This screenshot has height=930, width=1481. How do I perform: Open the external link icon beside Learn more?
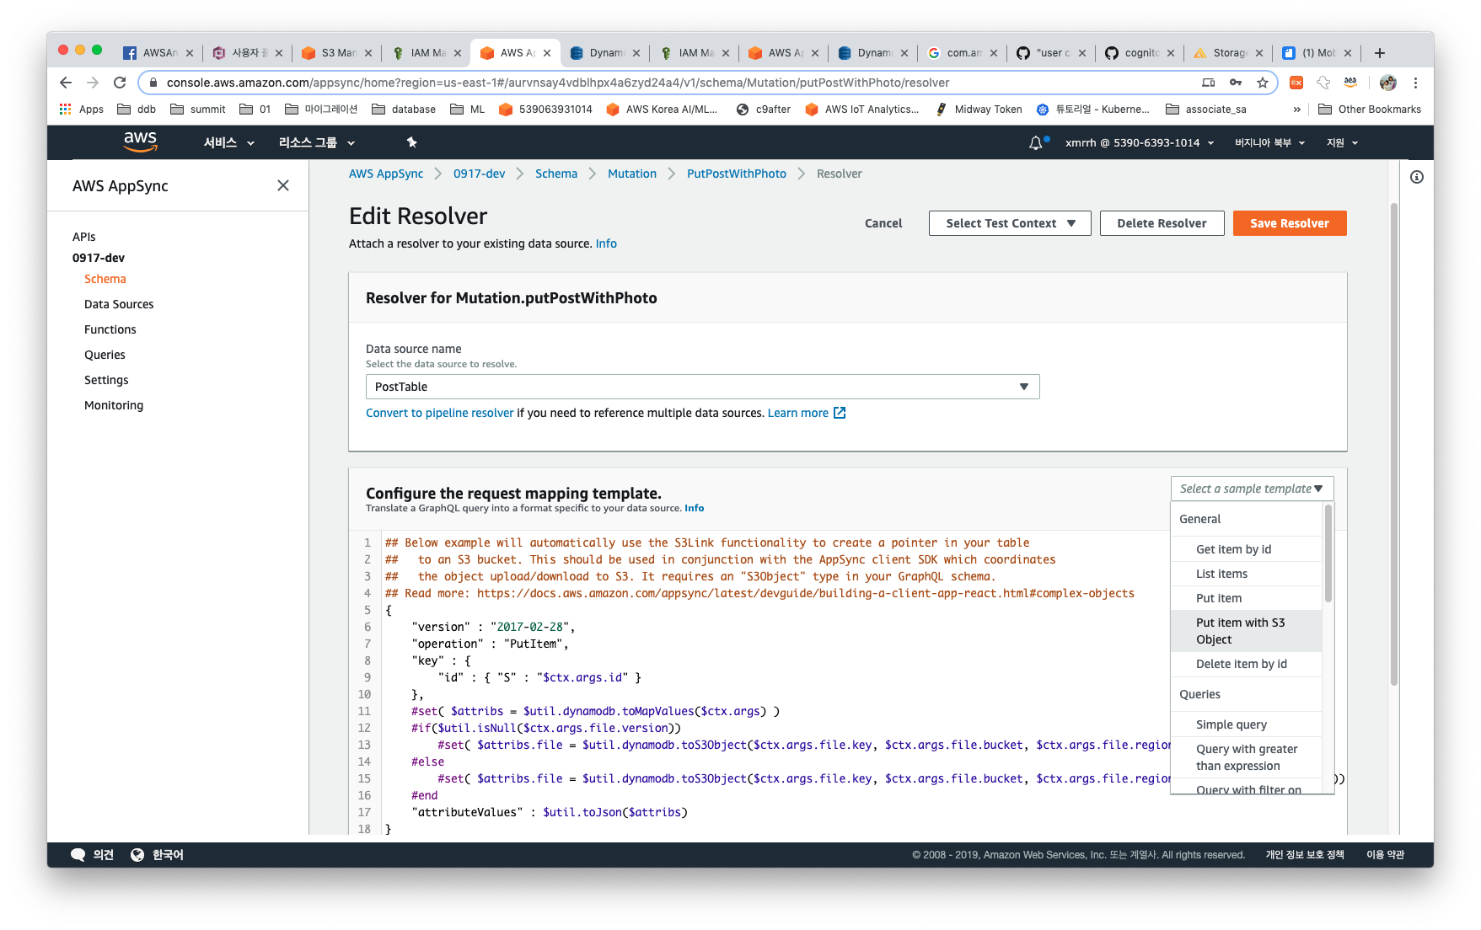840,413
